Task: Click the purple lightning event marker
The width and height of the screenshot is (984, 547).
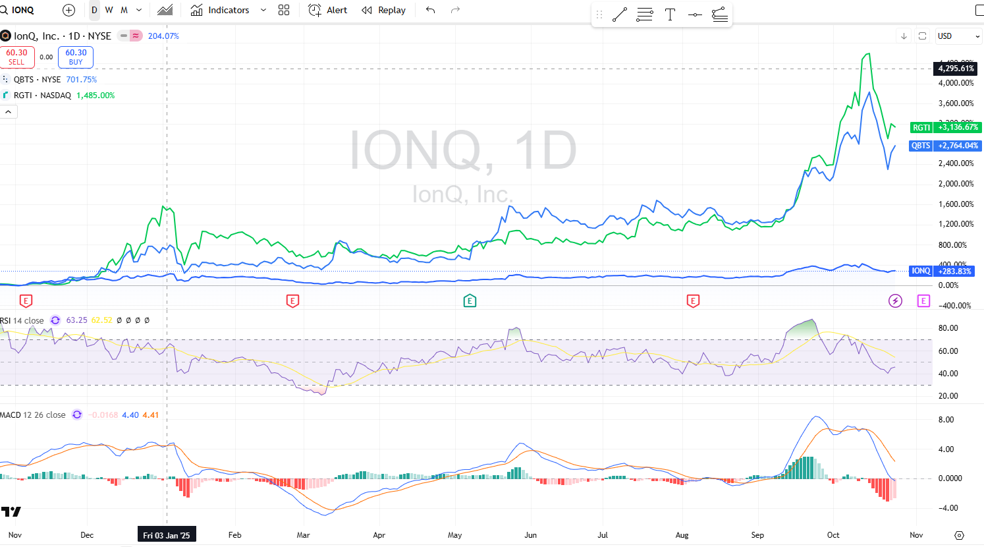Action: (x=895, y=301)
